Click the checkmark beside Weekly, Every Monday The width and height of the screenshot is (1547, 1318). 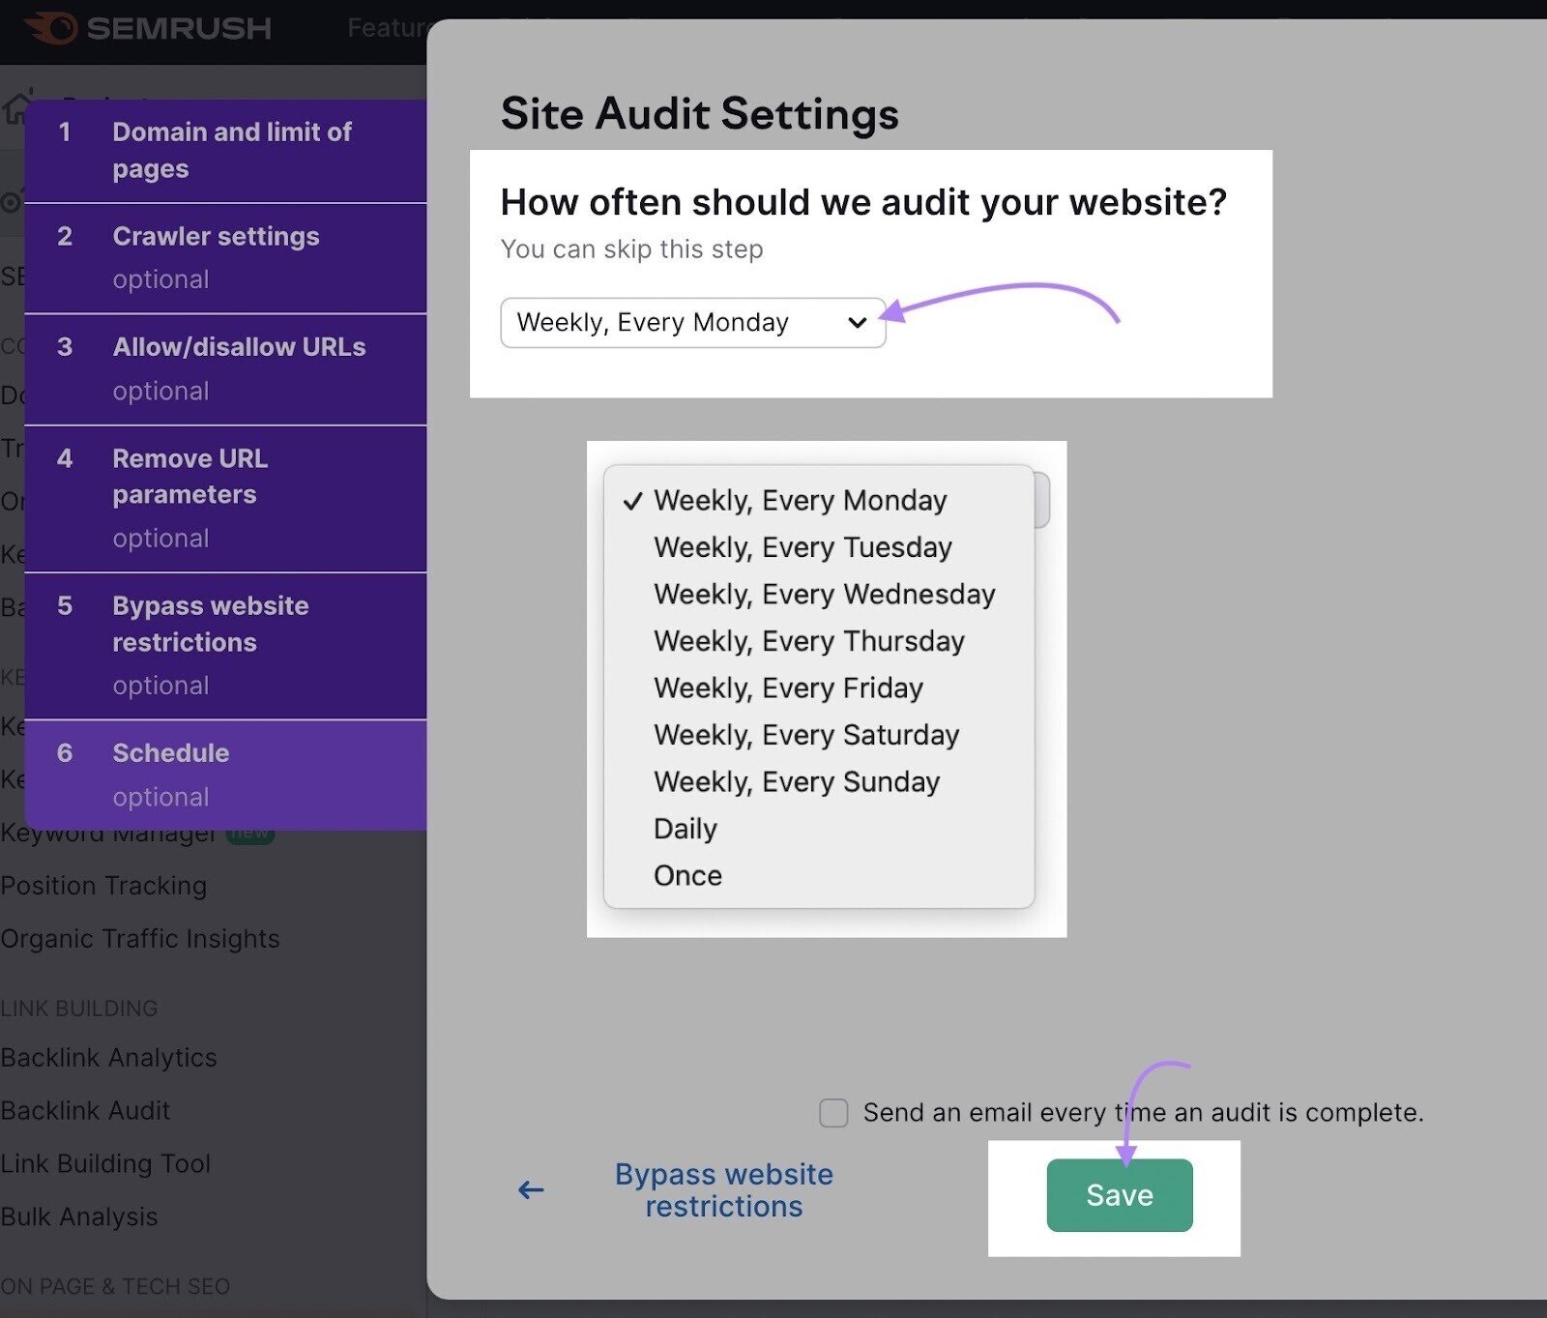pos(634,500)
